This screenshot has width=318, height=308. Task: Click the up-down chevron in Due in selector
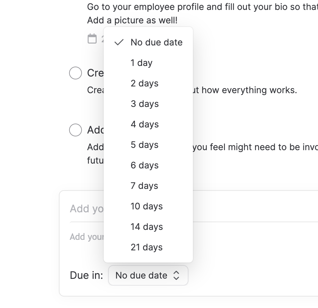point(176,275)
